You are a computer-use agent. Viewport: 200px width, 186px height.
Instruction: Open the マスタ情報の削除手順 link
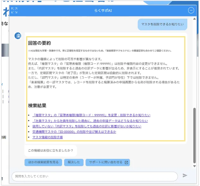(48, 137)
